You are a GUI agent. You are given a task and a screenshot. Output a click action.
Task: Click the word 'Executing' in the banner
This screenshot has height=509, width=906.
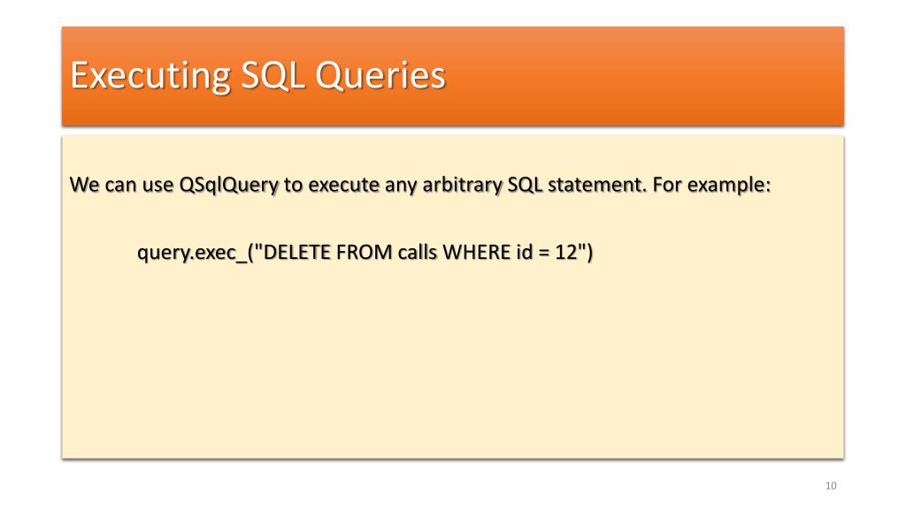point(150,76)
